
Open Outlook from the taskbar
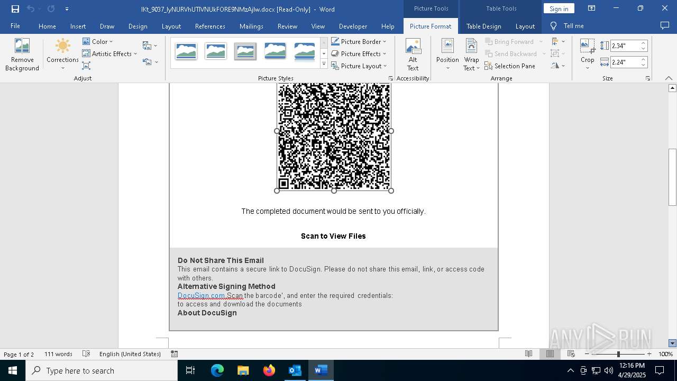click(295, 370)
